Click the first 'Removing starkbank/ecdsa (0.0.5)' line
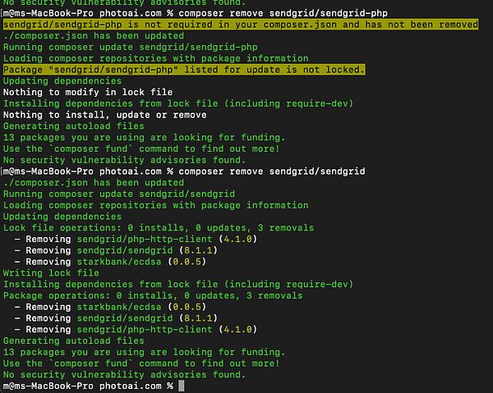The image size is (493, 393). (x=110, y=262)
